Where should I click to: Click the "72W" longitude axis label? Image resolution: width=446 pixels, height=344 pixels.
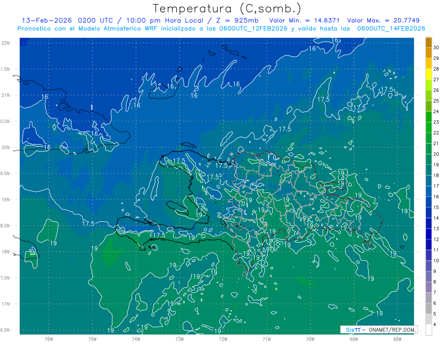223,339
